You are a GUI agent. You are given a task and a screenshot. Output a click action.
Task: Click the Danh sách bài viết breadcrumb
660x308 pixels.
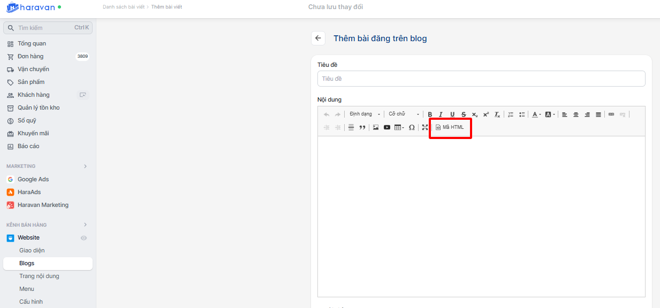[x=123, y=7]
